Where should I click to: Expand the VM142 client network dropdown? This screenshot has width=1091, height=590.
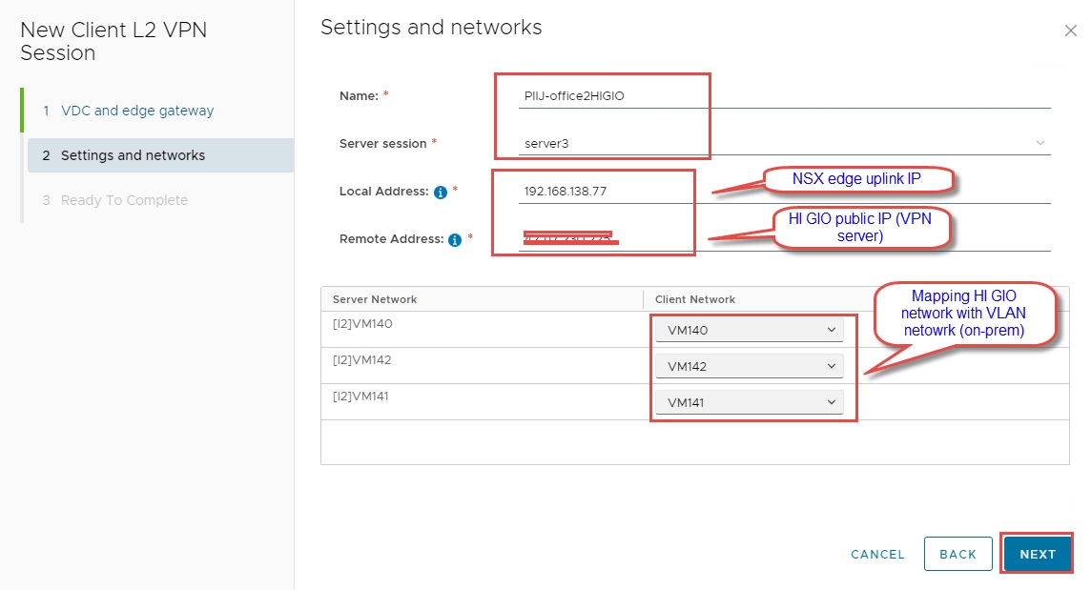coord(749,367)
